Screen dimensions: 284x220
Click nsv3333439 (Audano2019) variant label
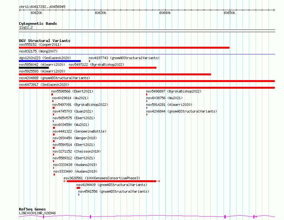(x=75, y=165)
